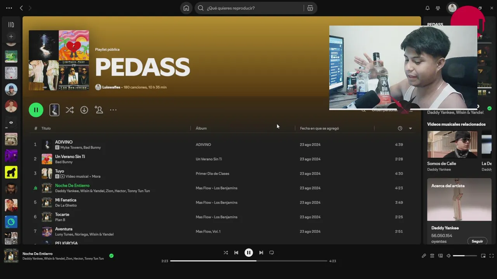Go forward with the right arrow
497x279 pixels.
click(30, 8)
